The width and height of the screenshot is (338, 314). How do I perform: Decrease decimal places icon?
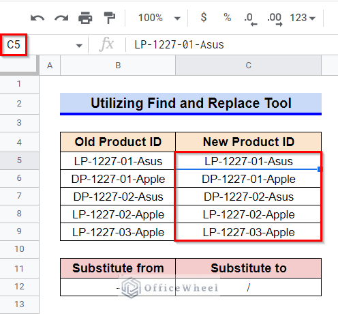250,19
